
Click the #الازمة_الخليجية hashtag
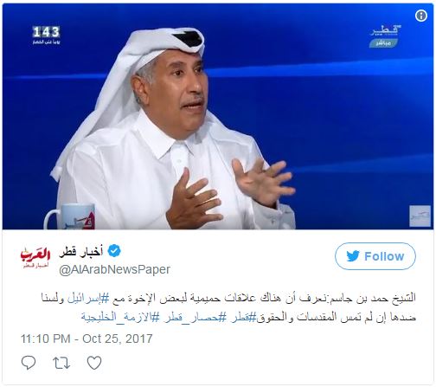tap(120, 318)
